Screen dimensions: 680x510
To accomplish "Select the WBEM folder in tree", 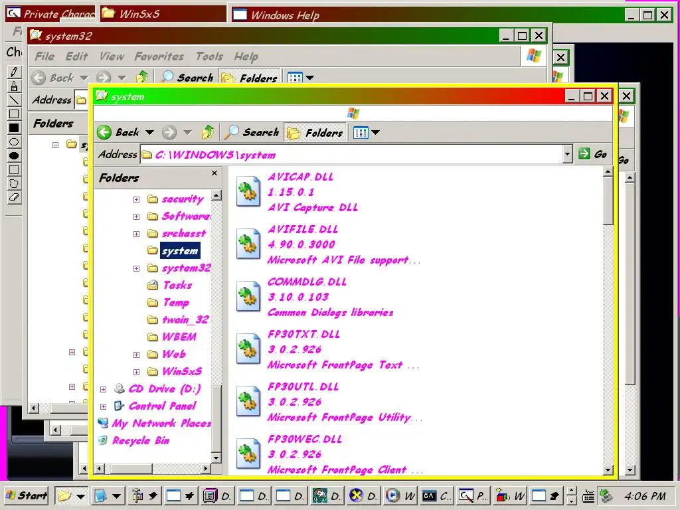I will point(179,337).
